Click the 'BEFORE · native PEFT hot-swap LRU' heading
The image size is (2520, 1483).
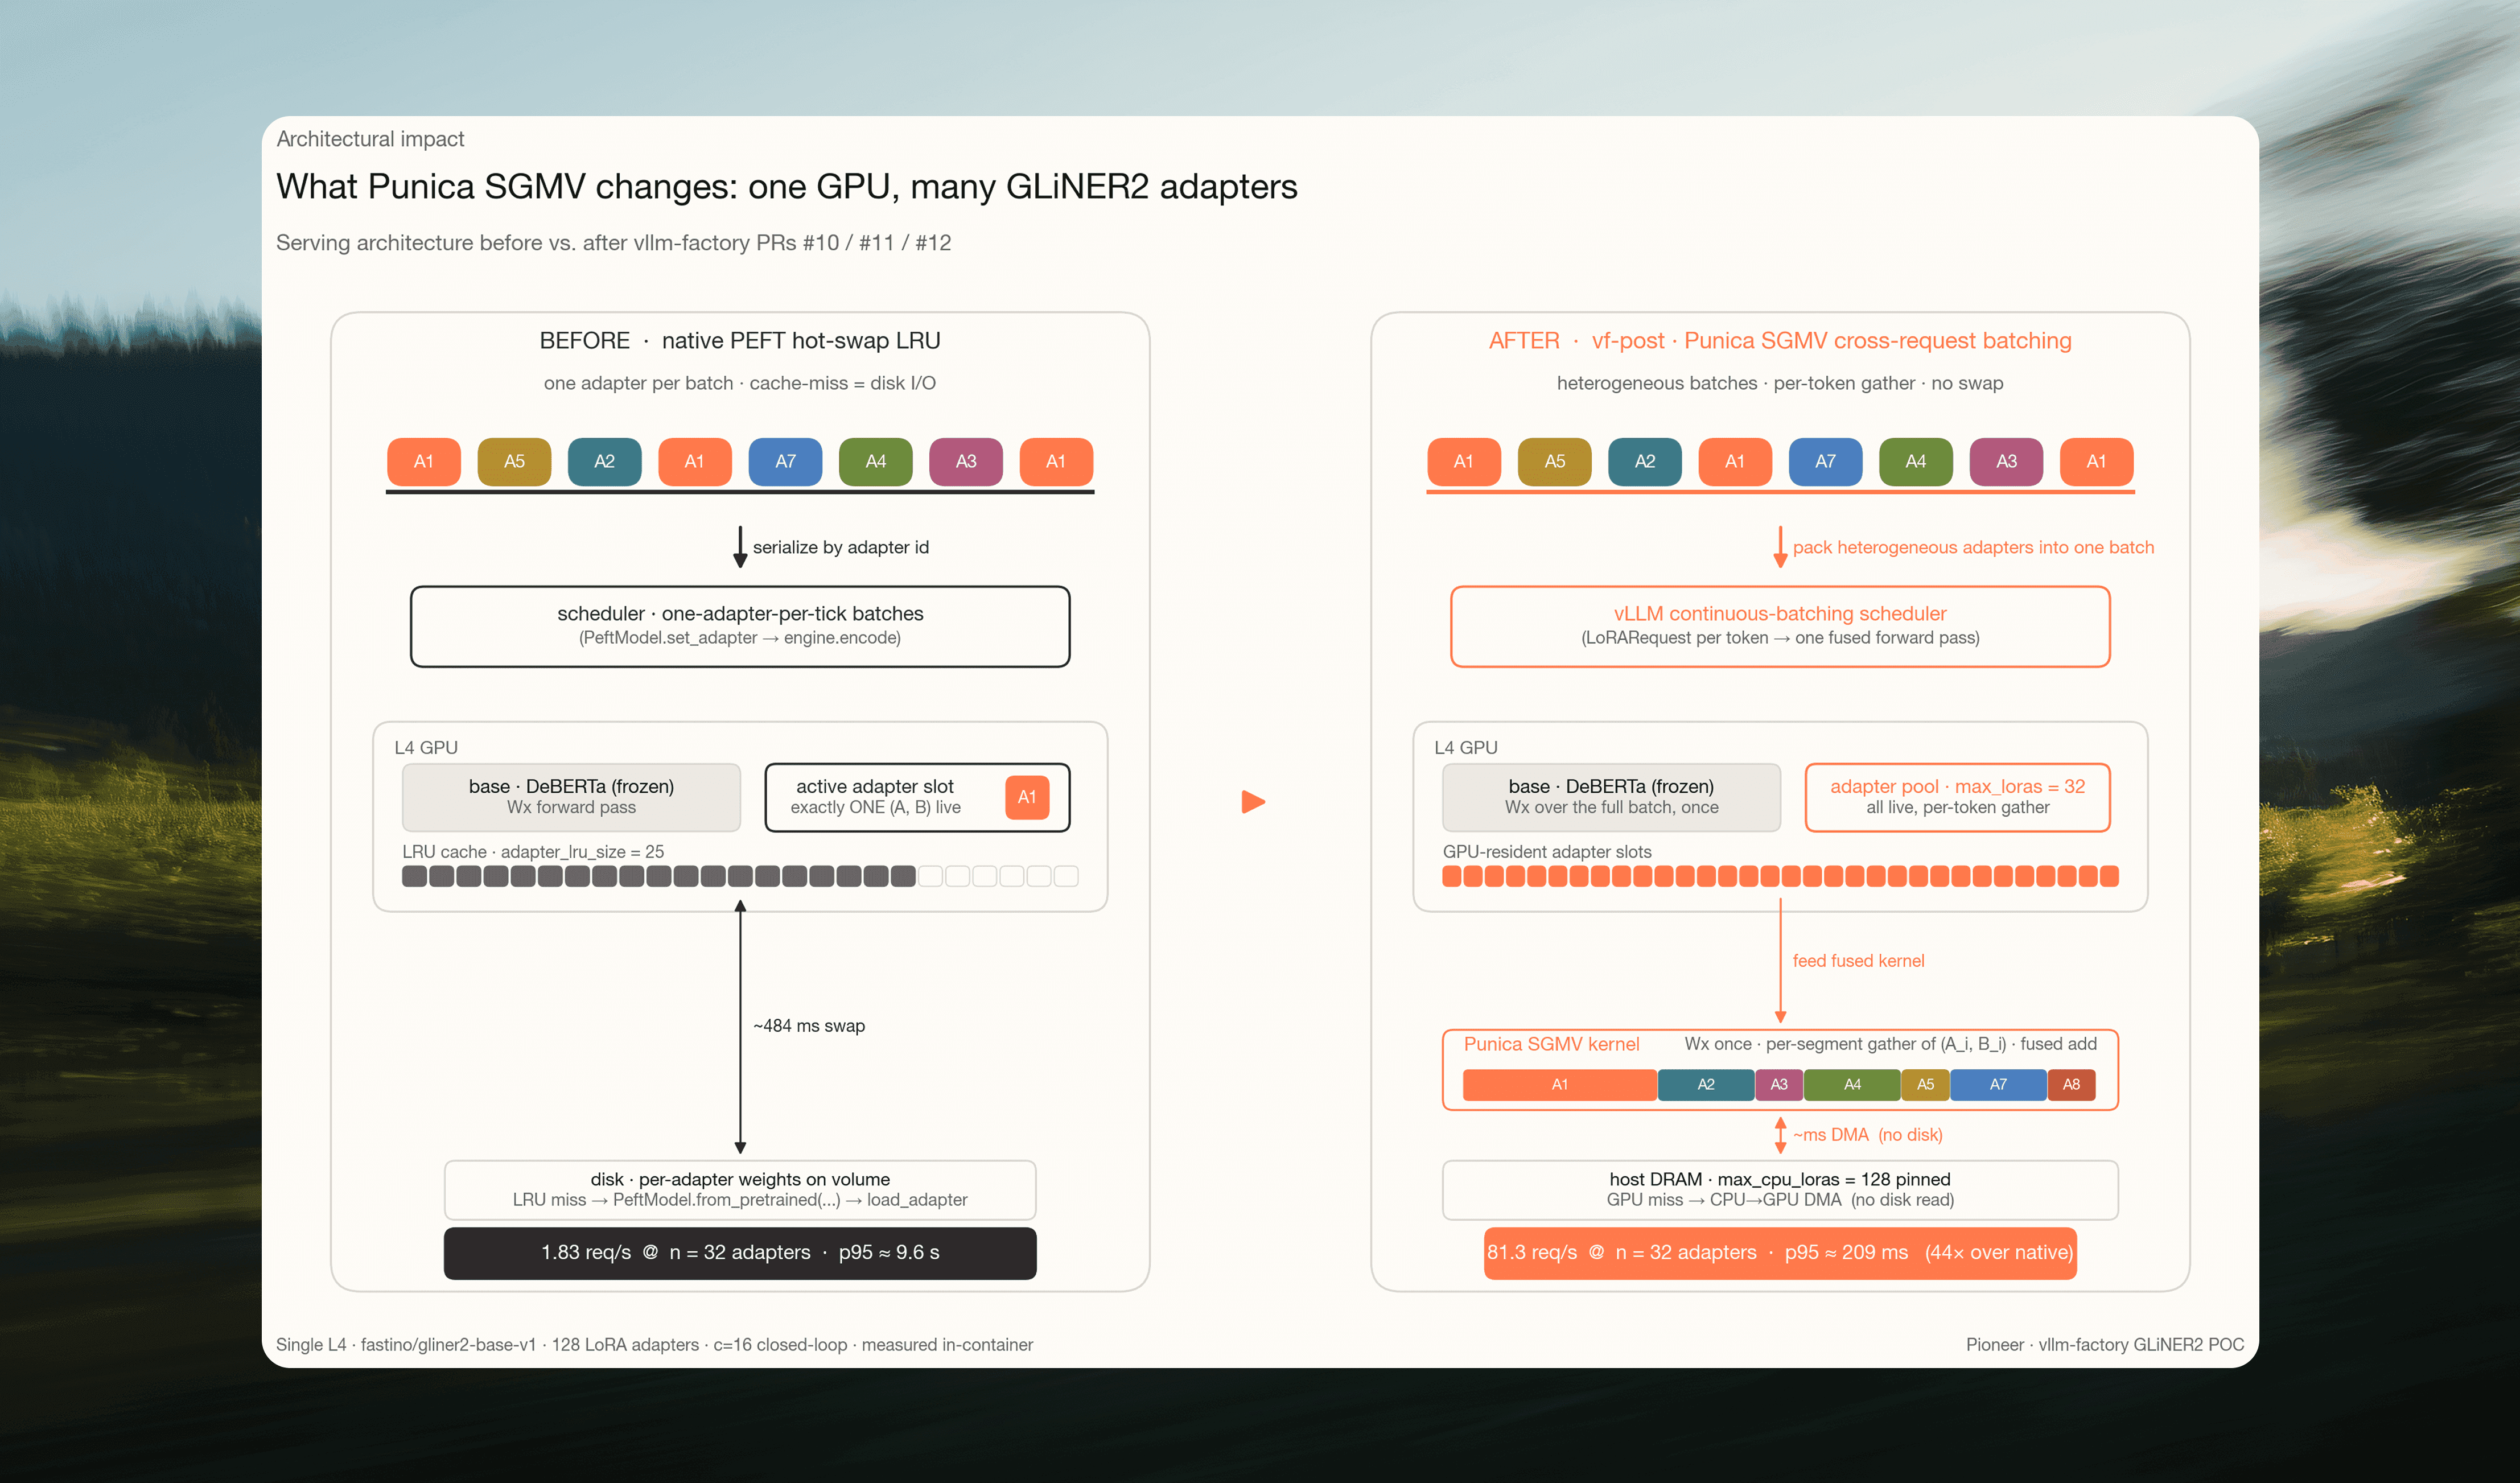tap(740, 341)
